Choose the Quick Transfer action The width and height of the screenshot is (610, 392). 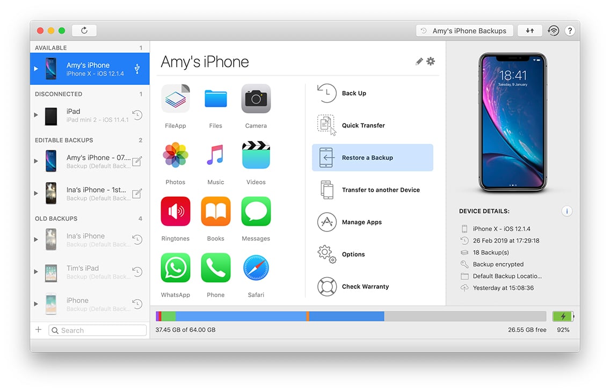pyautogui.click(x=373, y=125)
